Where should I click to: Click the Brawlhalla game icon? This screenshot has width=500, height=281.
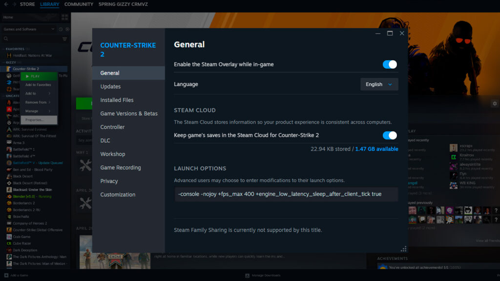click(x=9, y=216)
